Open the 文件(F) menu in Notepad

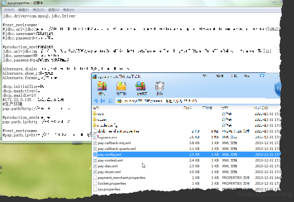point(9,10)
